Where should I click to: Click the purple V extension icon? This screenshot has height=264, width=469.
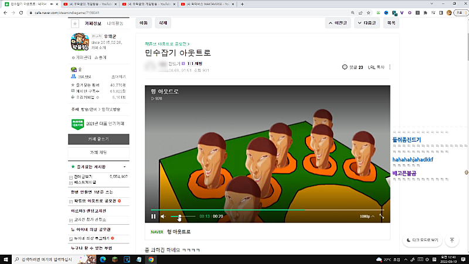click(x=402, y=13)
